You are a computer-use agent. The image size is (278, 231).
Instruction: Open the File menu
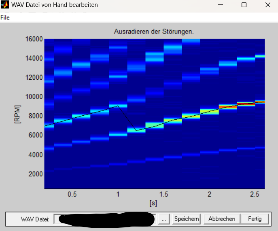coord(5,17)
